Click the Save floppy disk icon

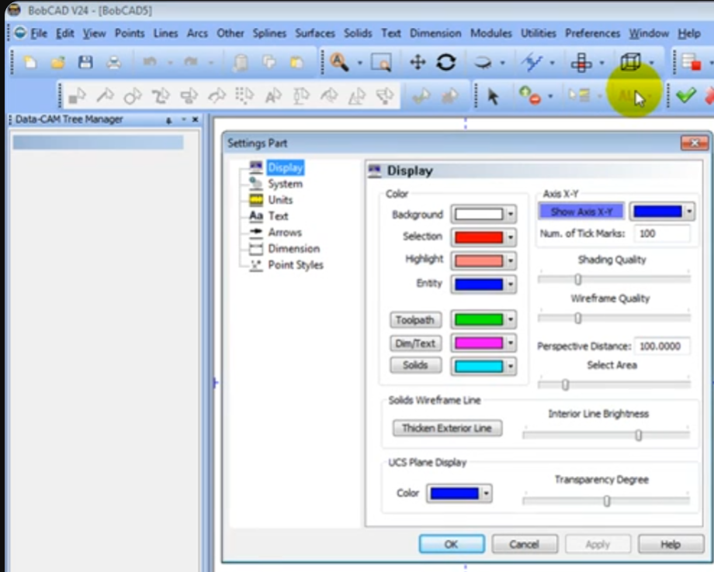85,63
